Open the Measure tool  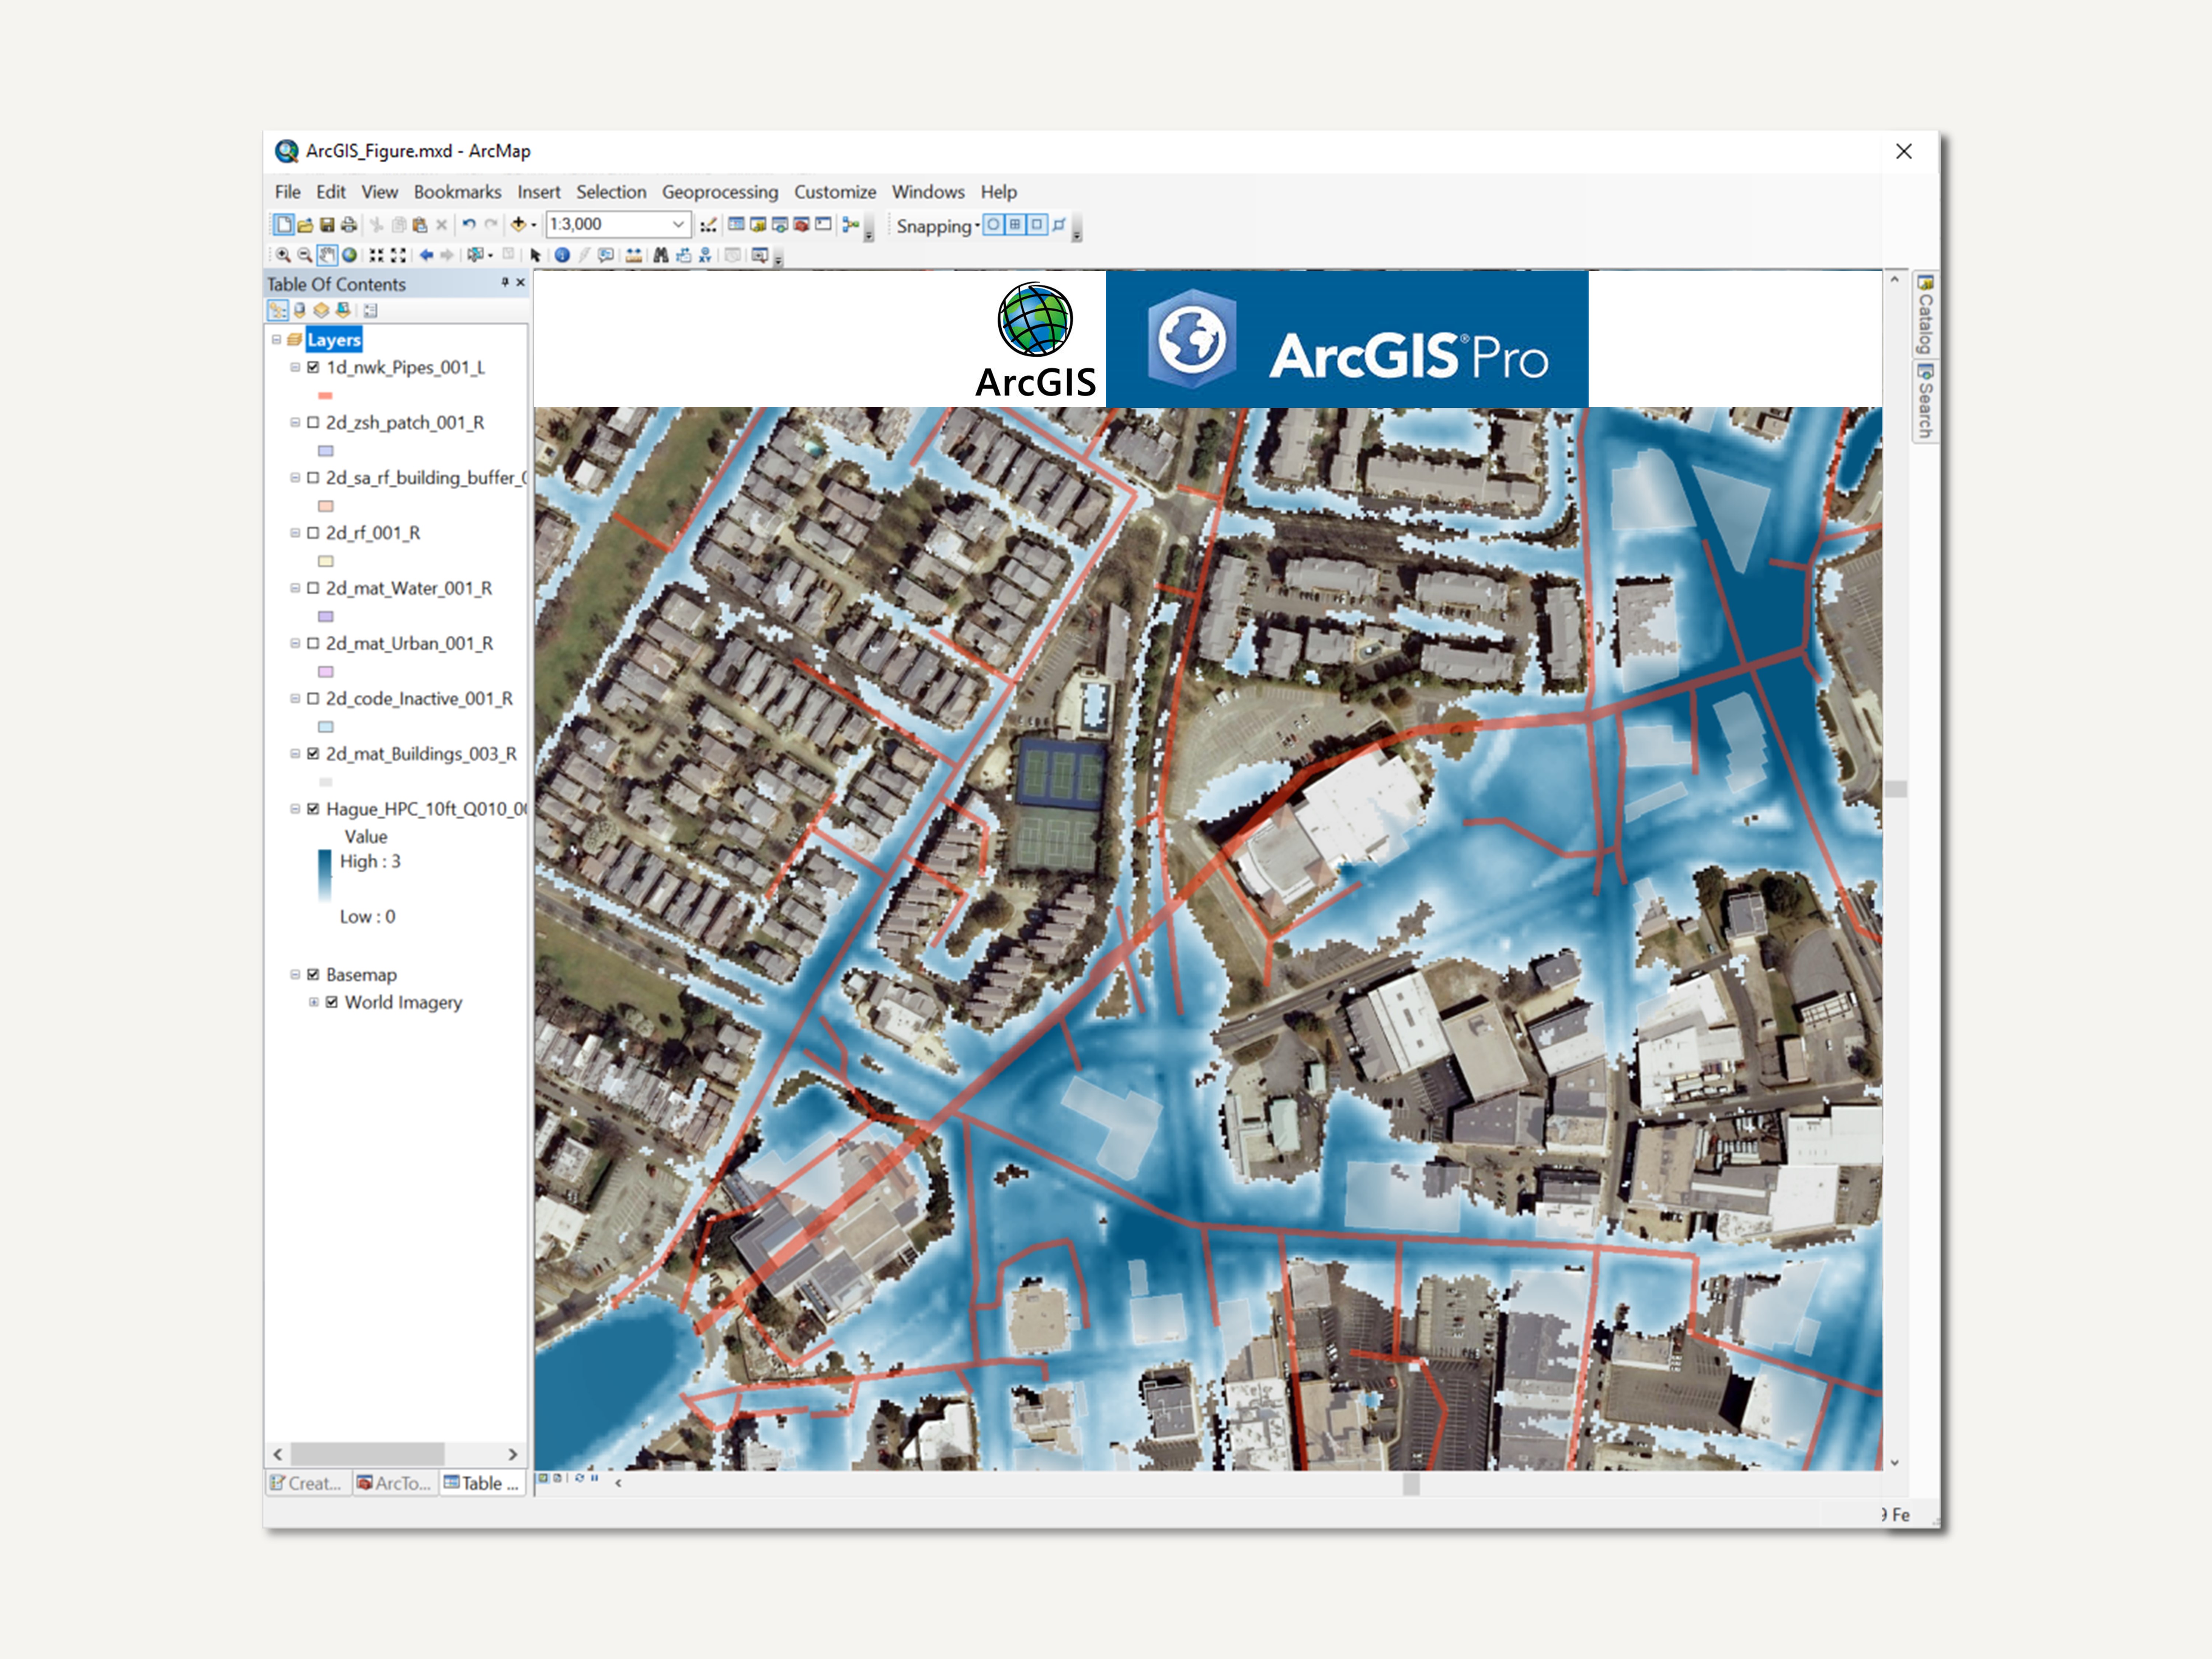tap(634, 257)
